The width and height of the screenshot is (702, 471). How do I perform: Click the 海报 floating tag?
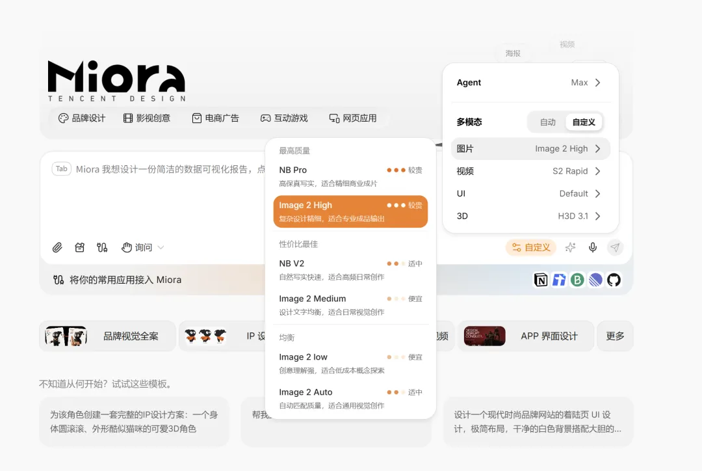pyautogui.click(x=513, y=53)
